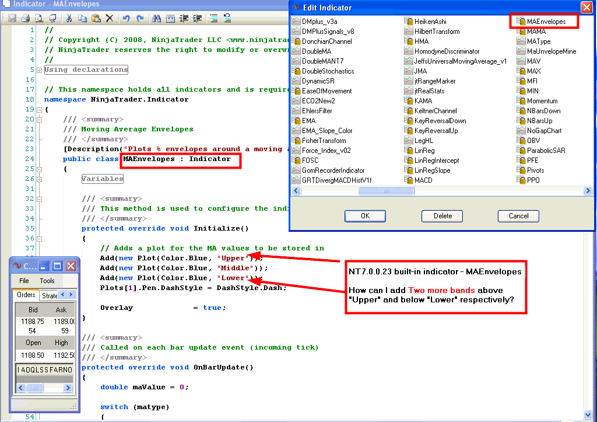Viewport: 597px width, 422px height.
Task: Click the Delete X icon in the toolbar
Action: click(x=109, y=18)
